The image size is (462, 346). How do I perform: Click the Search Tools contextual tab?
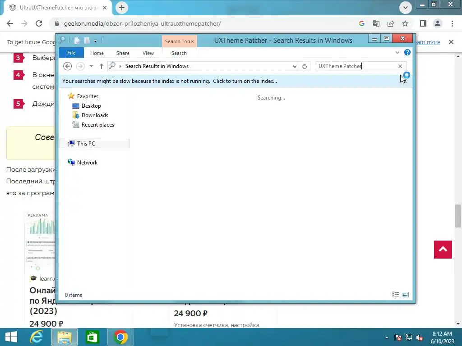(180, 41)
